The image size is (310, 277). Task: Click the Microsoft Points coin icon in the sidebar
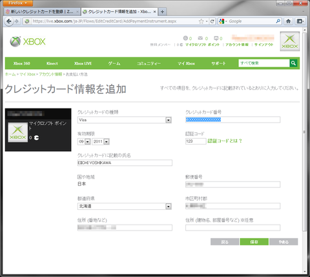[x=36, y=138]
